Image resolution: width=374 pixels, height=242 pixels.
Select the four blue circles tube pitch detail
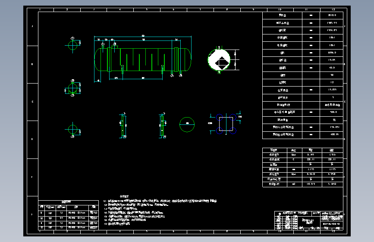[226, 124]
